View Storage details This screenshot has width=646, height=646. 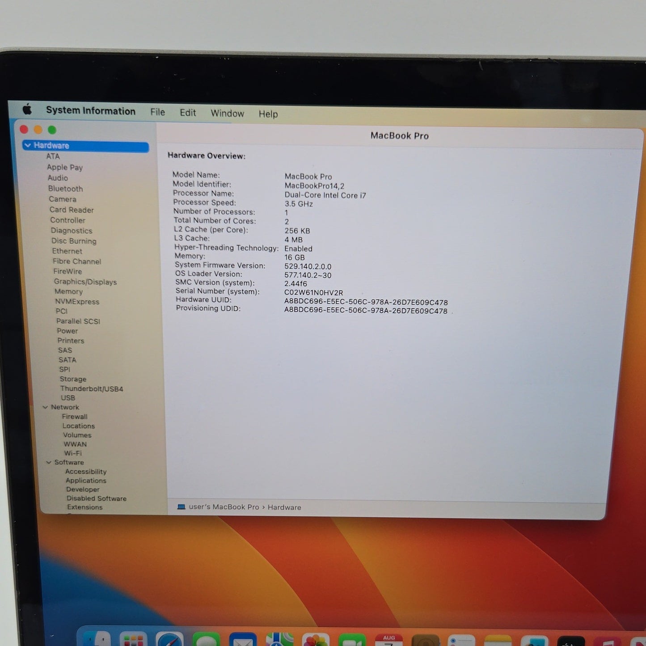(x=73, y=379)
